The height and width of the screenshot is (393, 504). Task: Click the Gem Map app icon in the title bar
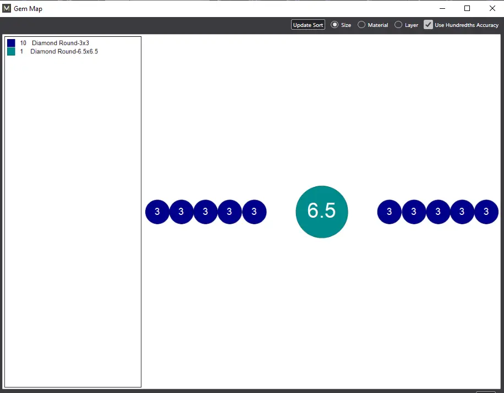click(x=7, y=8)
